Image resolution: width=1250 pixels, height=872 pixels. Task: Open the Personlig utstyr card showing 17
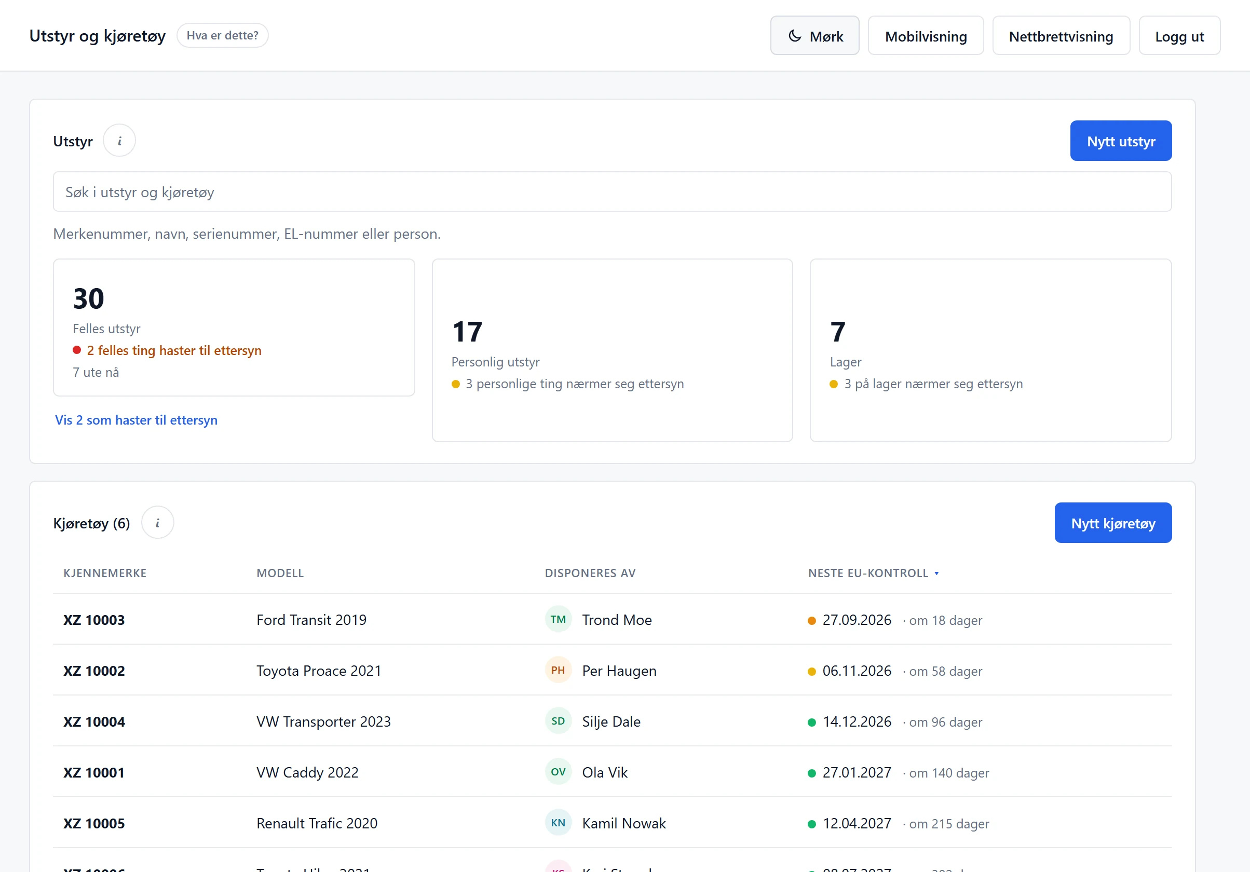click(x=612, y=350)
